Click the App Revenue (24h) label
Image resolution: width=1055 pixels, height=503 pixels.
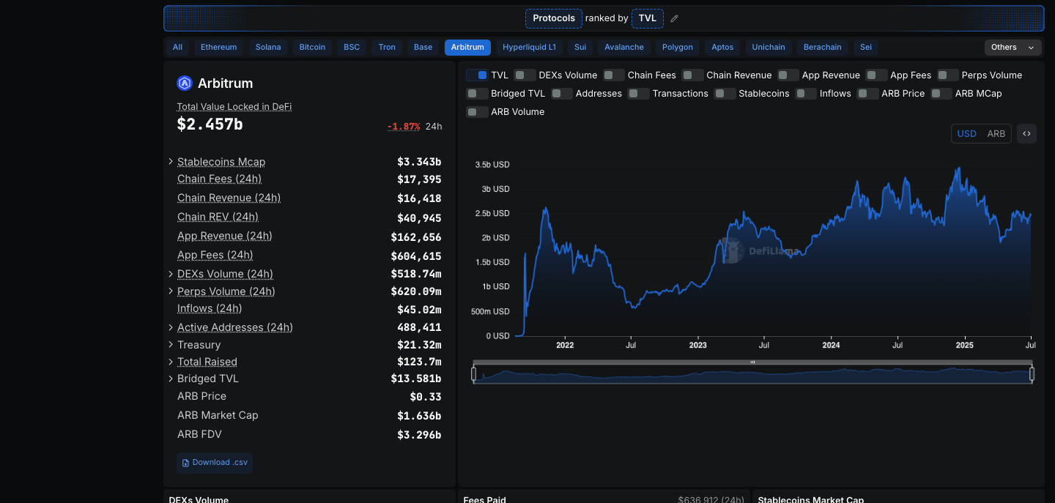[x=225, y=236]
